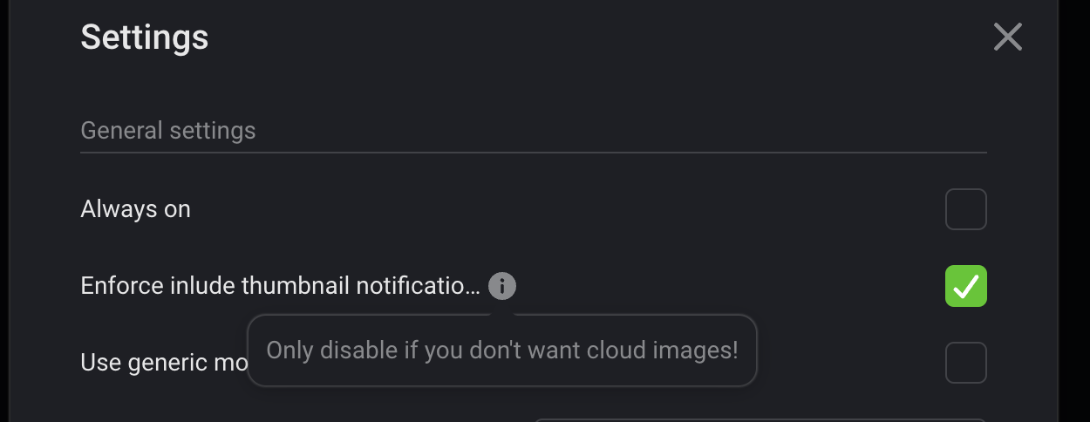Click the Always on label
This screenshot has width=1090, height=422.
click(x=135, y=209)
